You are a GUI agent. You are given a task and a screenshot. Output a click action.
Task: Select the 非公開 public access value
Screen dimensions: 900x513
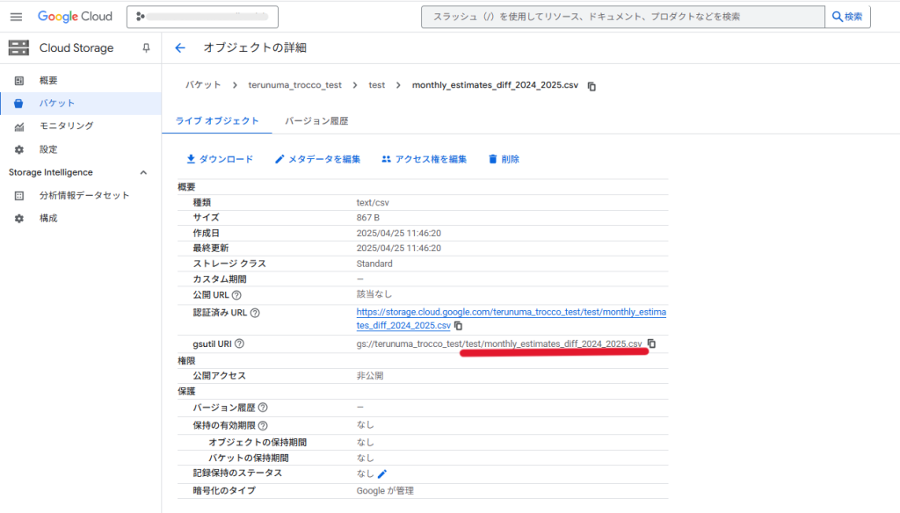[x=370, y=376]
